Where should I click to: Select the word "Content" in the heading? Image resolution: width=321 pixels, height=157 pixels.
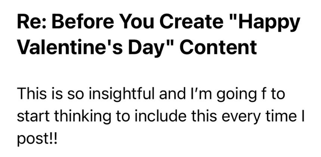219,46
